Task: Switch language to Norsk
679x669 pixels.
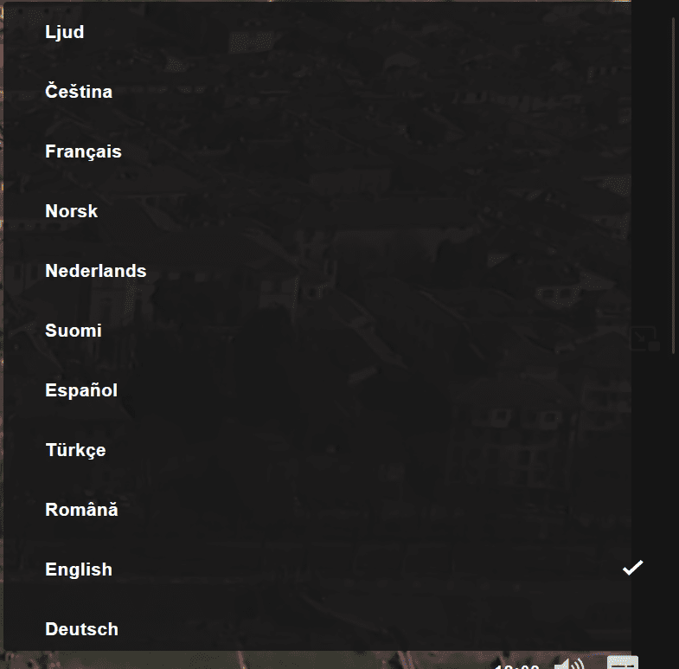Action: point(72,211)
